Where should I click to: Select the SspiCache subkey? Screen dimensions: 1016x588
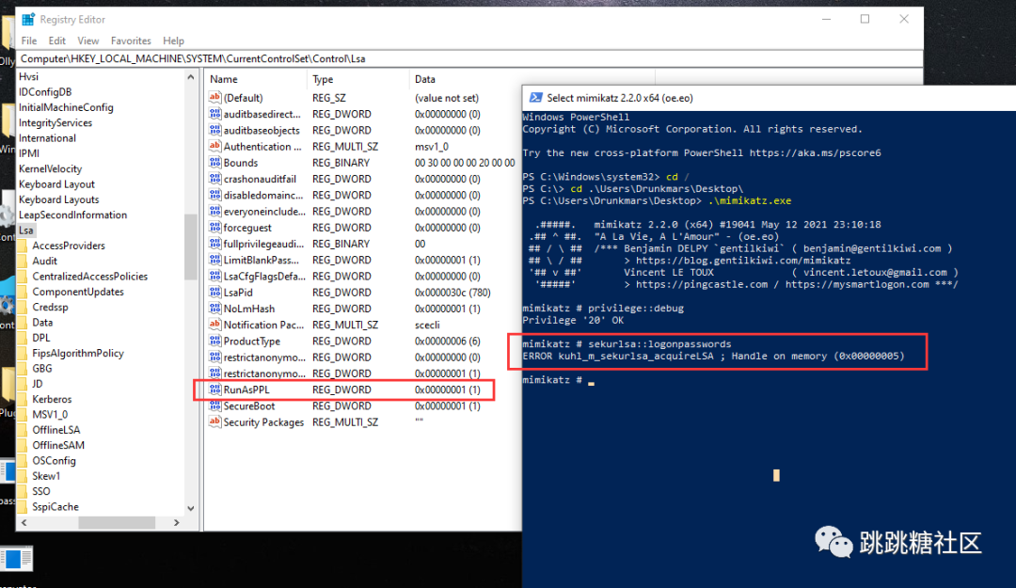(56, 507)
